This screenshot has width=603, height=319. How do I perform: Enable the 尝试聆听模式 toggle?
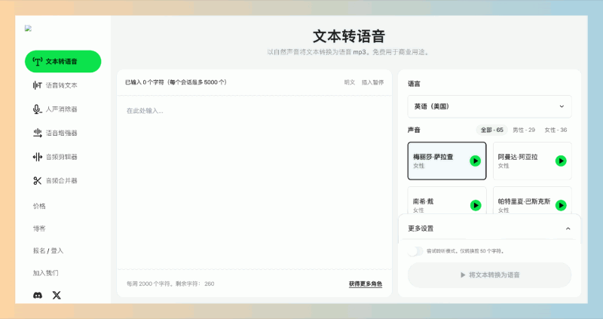coord(415,251)
